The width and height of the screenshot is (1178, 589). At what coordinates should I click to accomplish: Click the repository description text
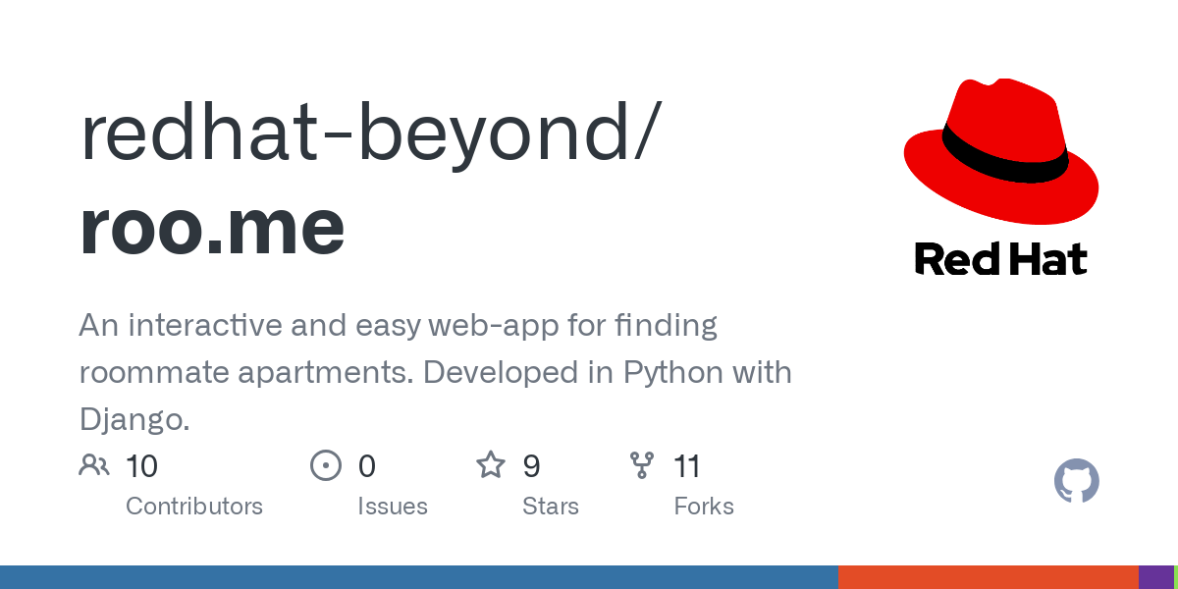pyautogui.click(x=435, y=373)
